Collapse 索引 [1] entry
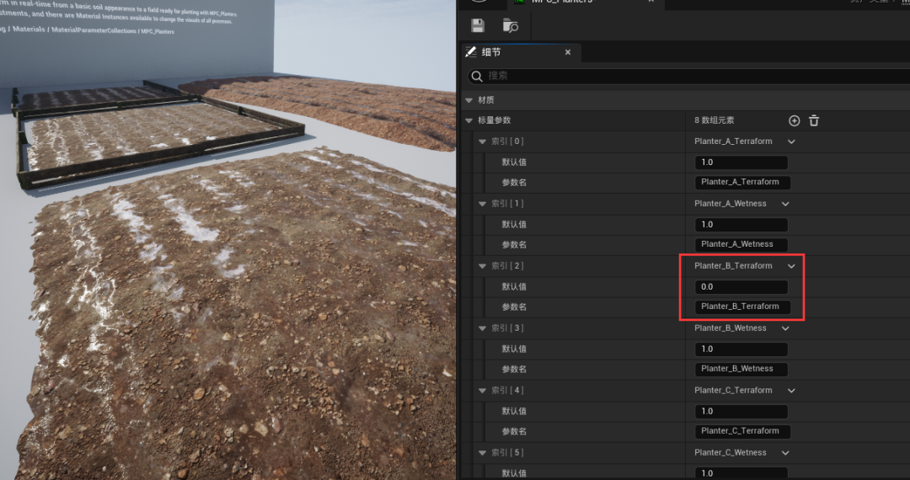The height and width of the screenshot is (480, 910). click(482, 204)
